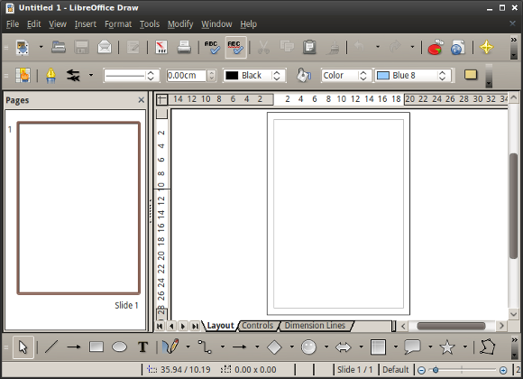Toggle the Shadow button
The width and height of the screenshot is (523, 379).
[471, 75]
